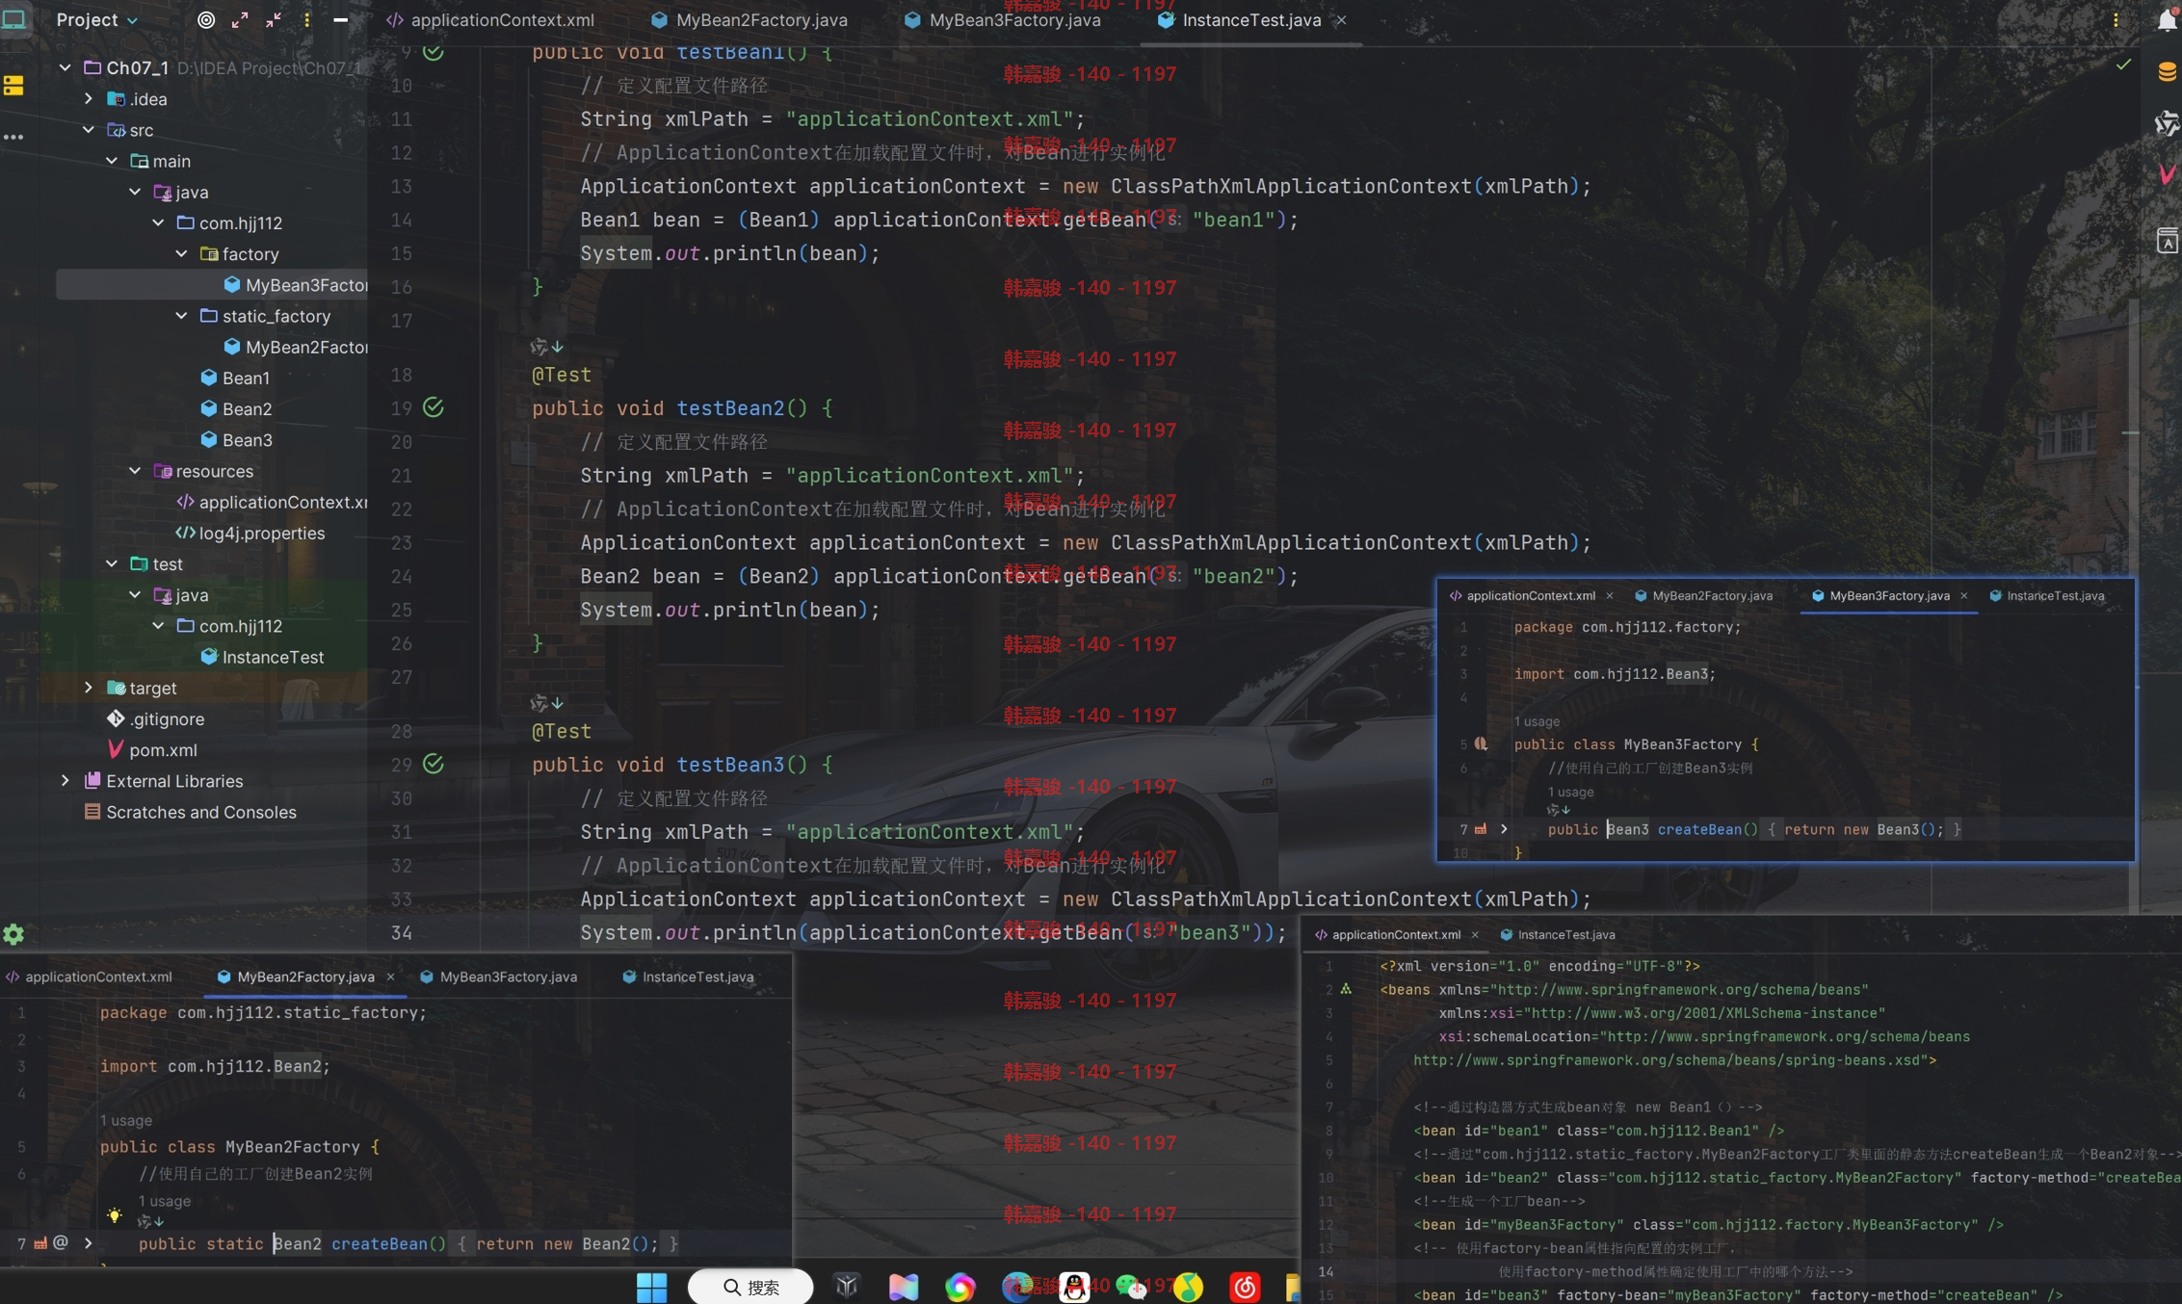This screenshot has height=1304, width=2182.
Task: Open the Project view dropdown arrow
Action: coord(133,20)
